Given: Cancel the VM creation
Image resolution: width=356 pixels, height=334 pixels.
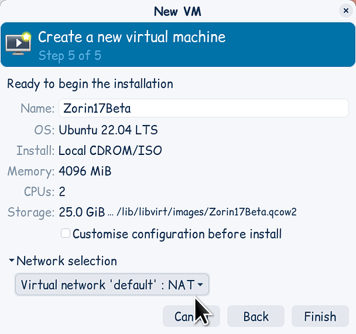Looking at the screenshot, I should click(x=191, y=316).
